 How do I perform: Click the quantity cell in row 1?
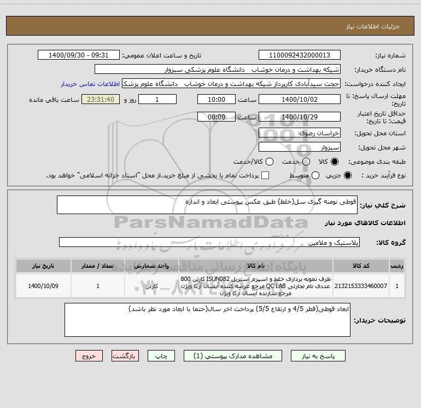pyautogui.click(x=98, y=286)
